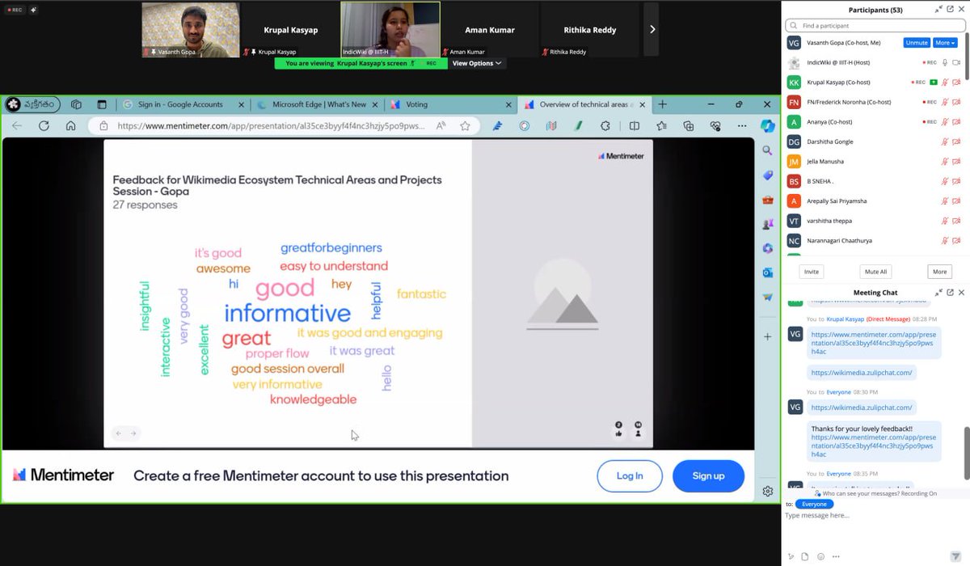Image resolution: width=970 pixels, height=566 pixels.
Task: Open Edge Settings and more menu
Action: point(742,125)
